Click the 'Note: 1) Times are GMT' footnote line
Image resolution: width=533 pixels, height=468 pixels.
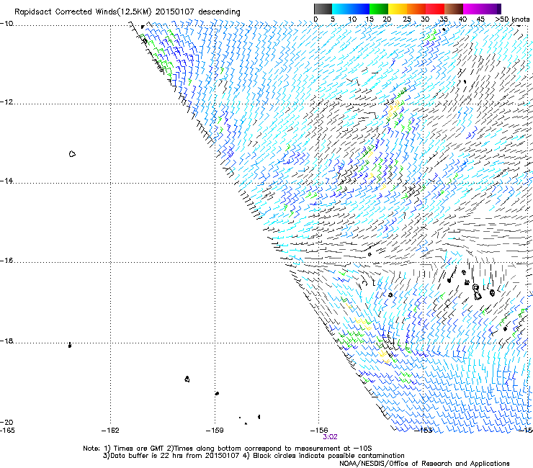click(x=228, y=449)
